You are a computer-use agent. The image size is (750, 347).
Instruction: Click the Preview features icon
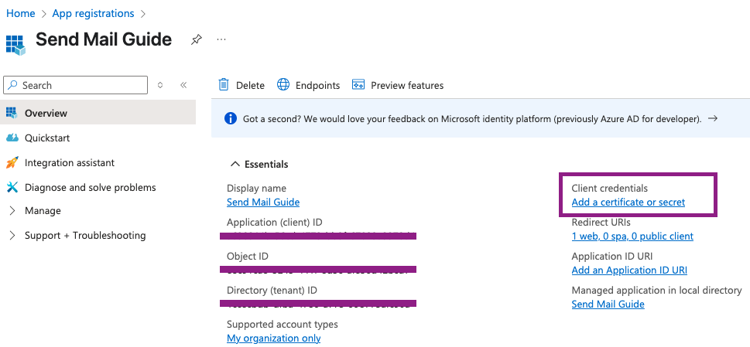[358, 85]
